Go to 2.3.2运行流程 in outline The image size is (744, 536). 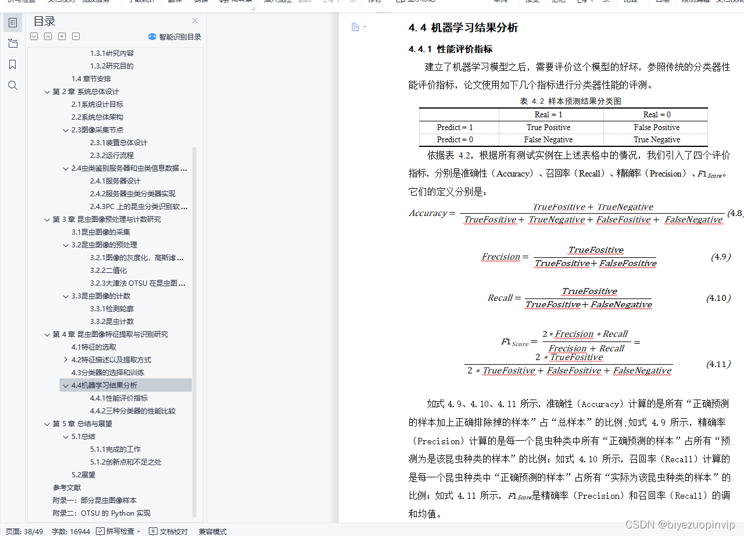point(112,156)
